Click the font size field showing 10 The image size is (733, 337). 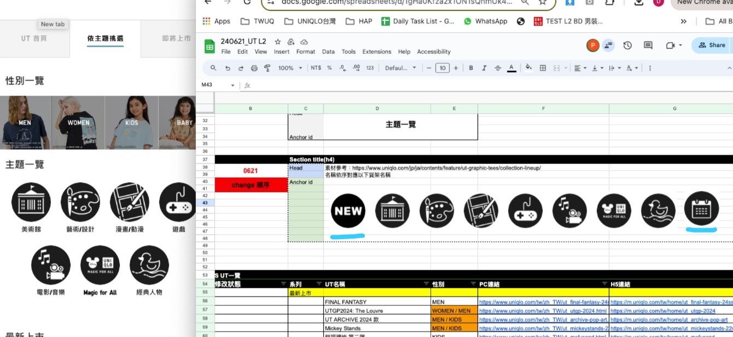coord(442,68)
